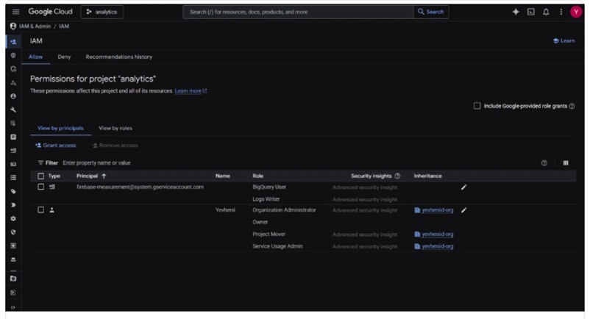The image size is (590, 319).
Task: Open the three-dot utilities menu in header
Action: click(561, 12)
